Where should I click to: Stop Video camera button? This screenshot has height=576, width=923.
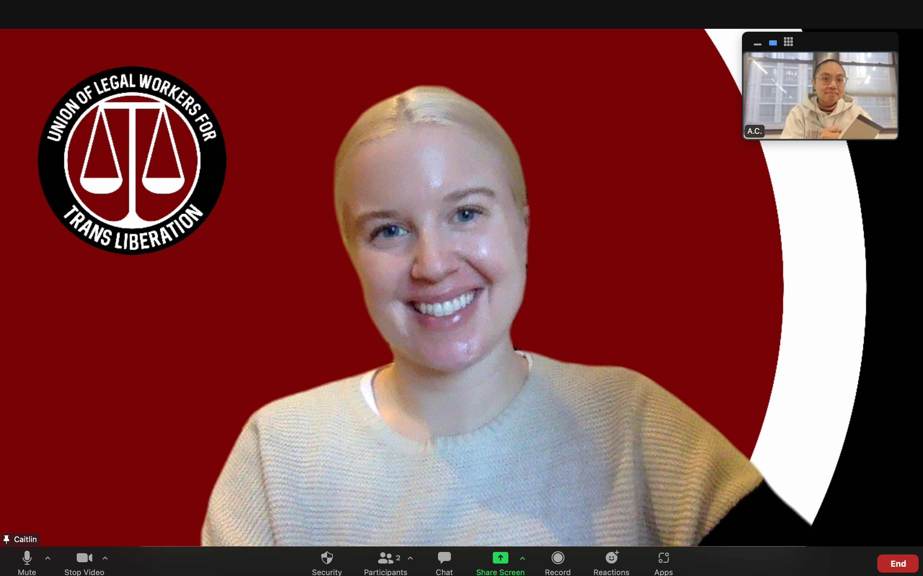point(84,563)
